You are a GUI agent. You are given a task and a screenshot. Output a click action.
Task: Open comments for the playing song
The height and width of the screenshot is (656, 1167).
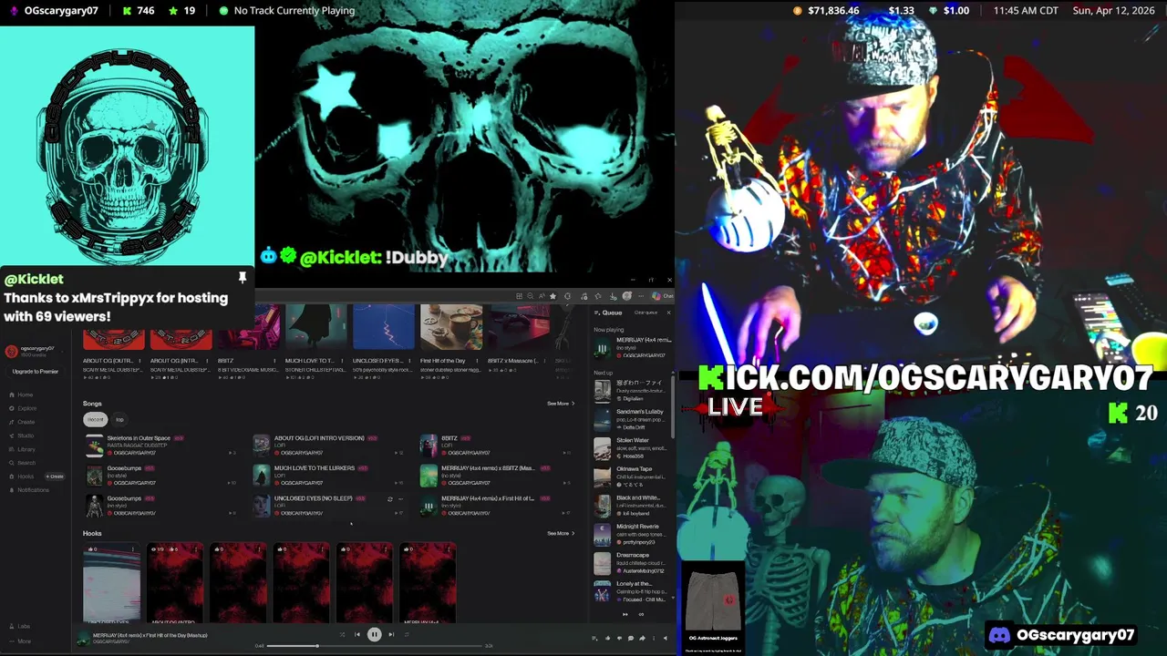pos(630,638)
